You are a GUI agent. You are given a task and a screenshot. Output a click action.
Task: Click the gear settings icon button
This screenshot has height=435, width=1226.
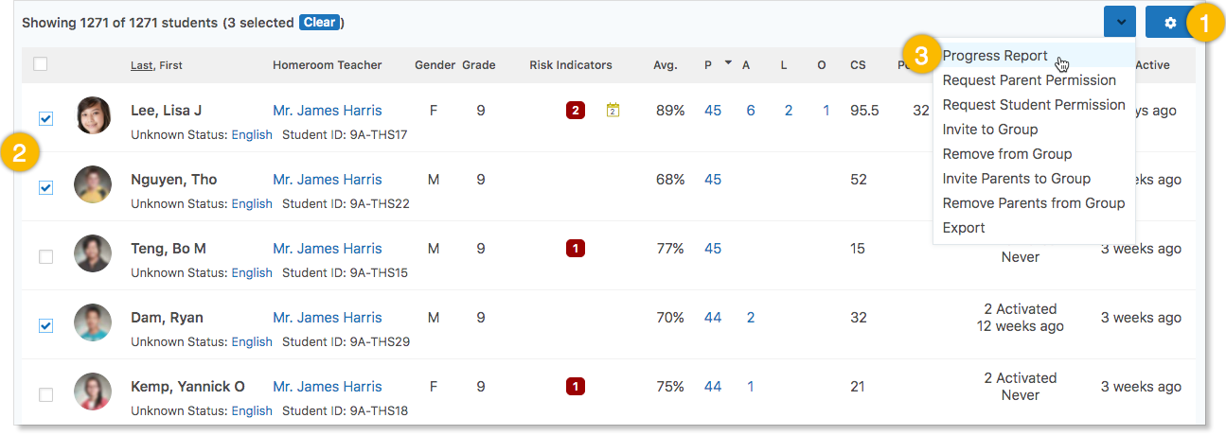(1170, 22)
